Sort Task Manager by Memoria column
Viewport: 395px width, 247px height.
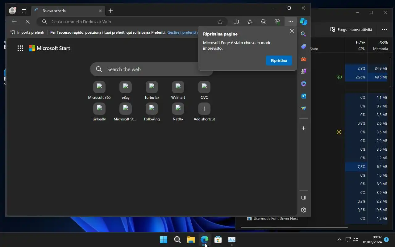tap(379, 45)
